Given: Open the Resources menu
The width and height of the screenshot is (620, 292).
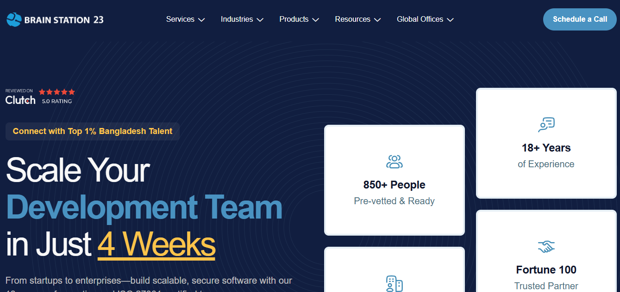Looking at the screenshot, I should click(358, 19).
